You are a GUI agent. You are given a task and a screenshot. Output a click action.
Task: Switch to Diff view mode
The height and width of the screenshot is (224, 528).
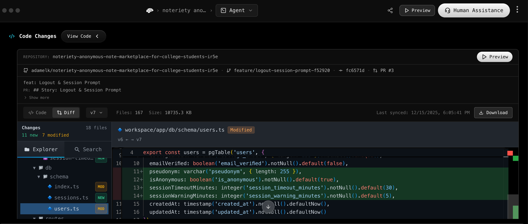pos(66,113)
